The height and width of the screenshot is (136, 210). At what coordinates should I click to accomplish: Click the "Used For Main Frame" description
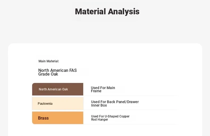tap(103, 89)
